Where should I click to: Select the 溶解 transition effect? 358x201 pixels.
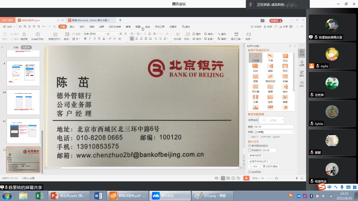pyautogui.click(x=256, y=79)
